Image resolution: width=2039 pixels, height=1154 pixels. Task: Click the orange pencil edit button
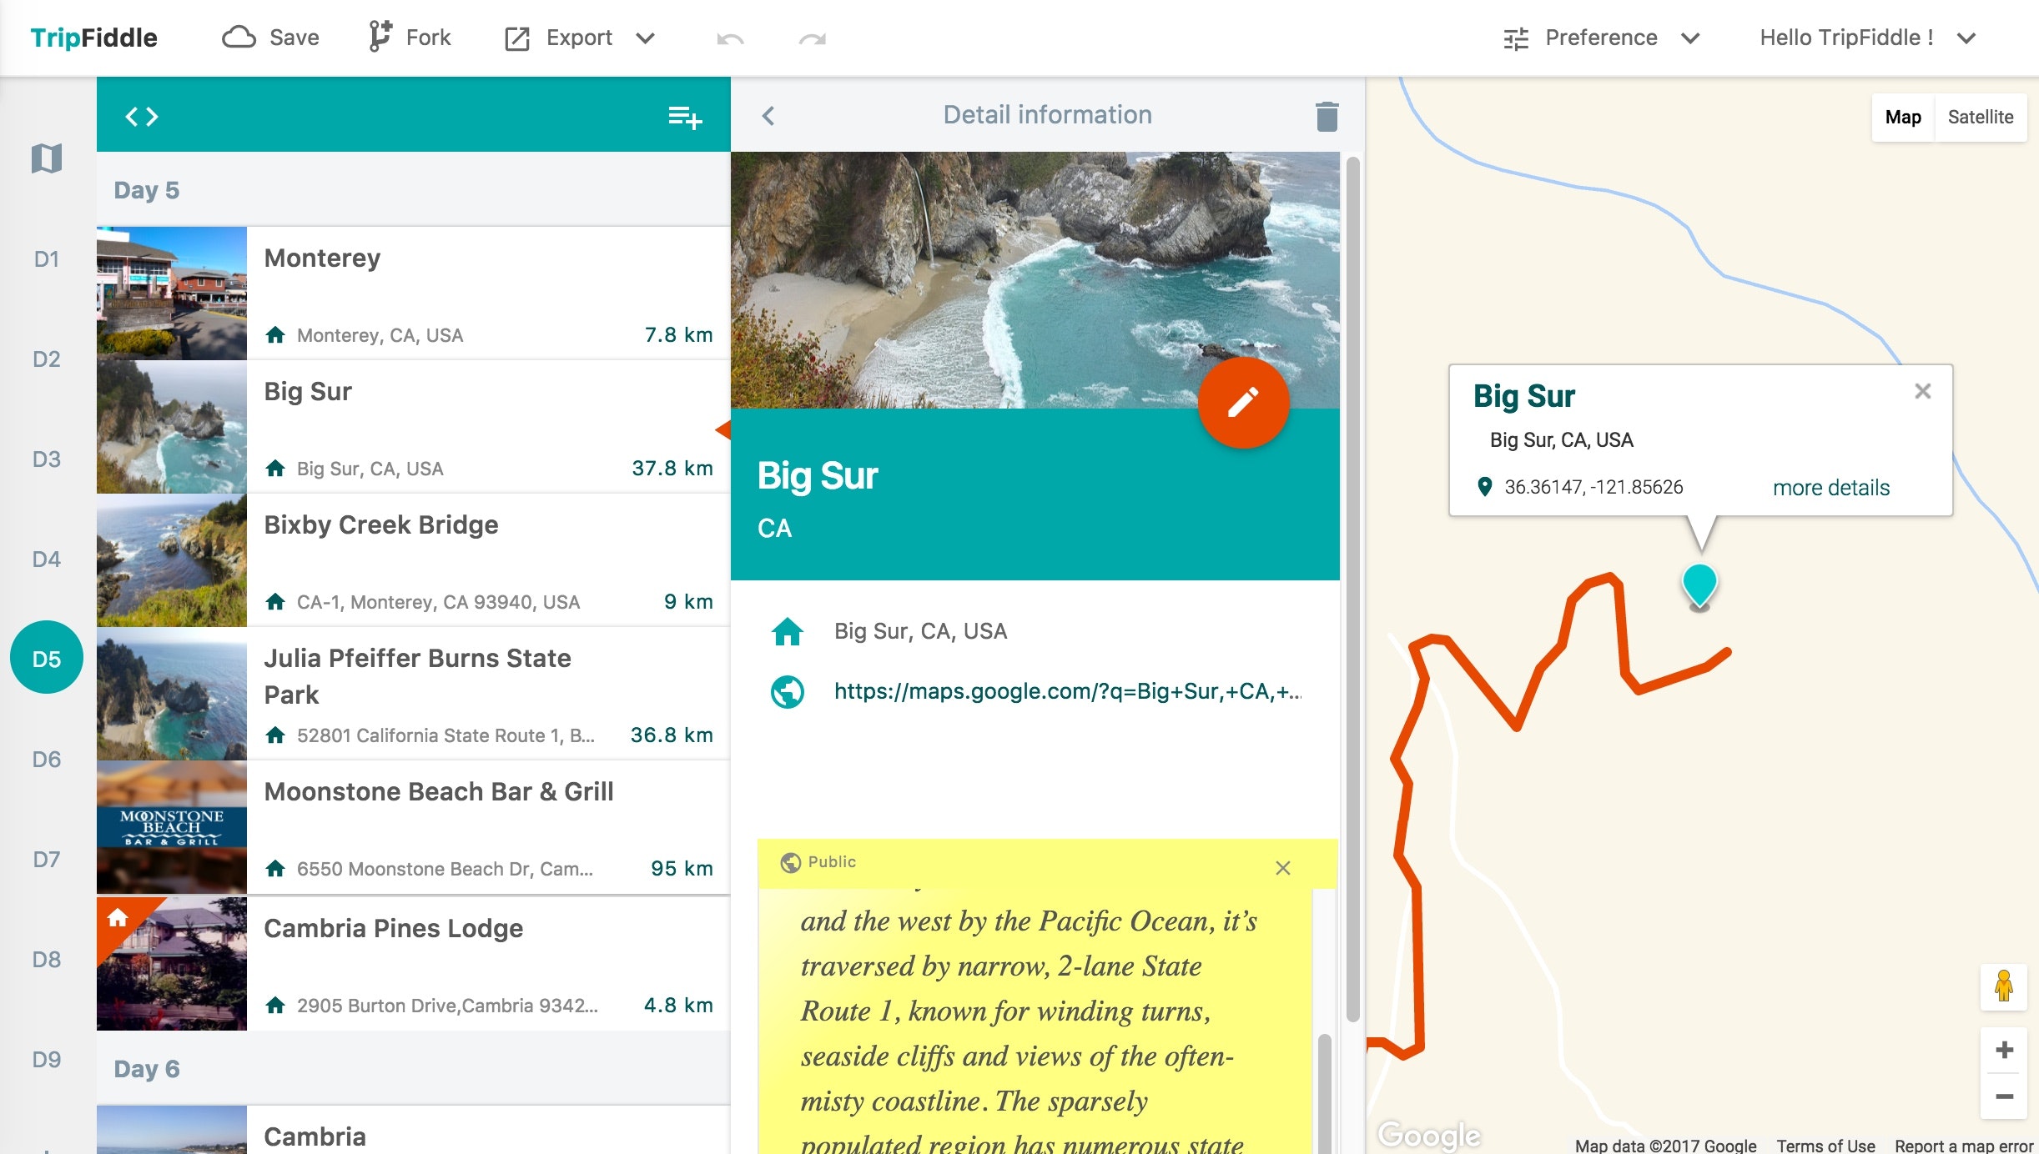(x=1243, y=403)
